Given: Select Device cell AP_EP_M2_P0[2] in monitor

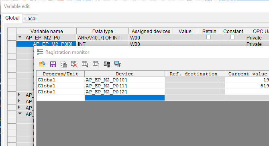Looking at the screenshot, I should [125, 92].
